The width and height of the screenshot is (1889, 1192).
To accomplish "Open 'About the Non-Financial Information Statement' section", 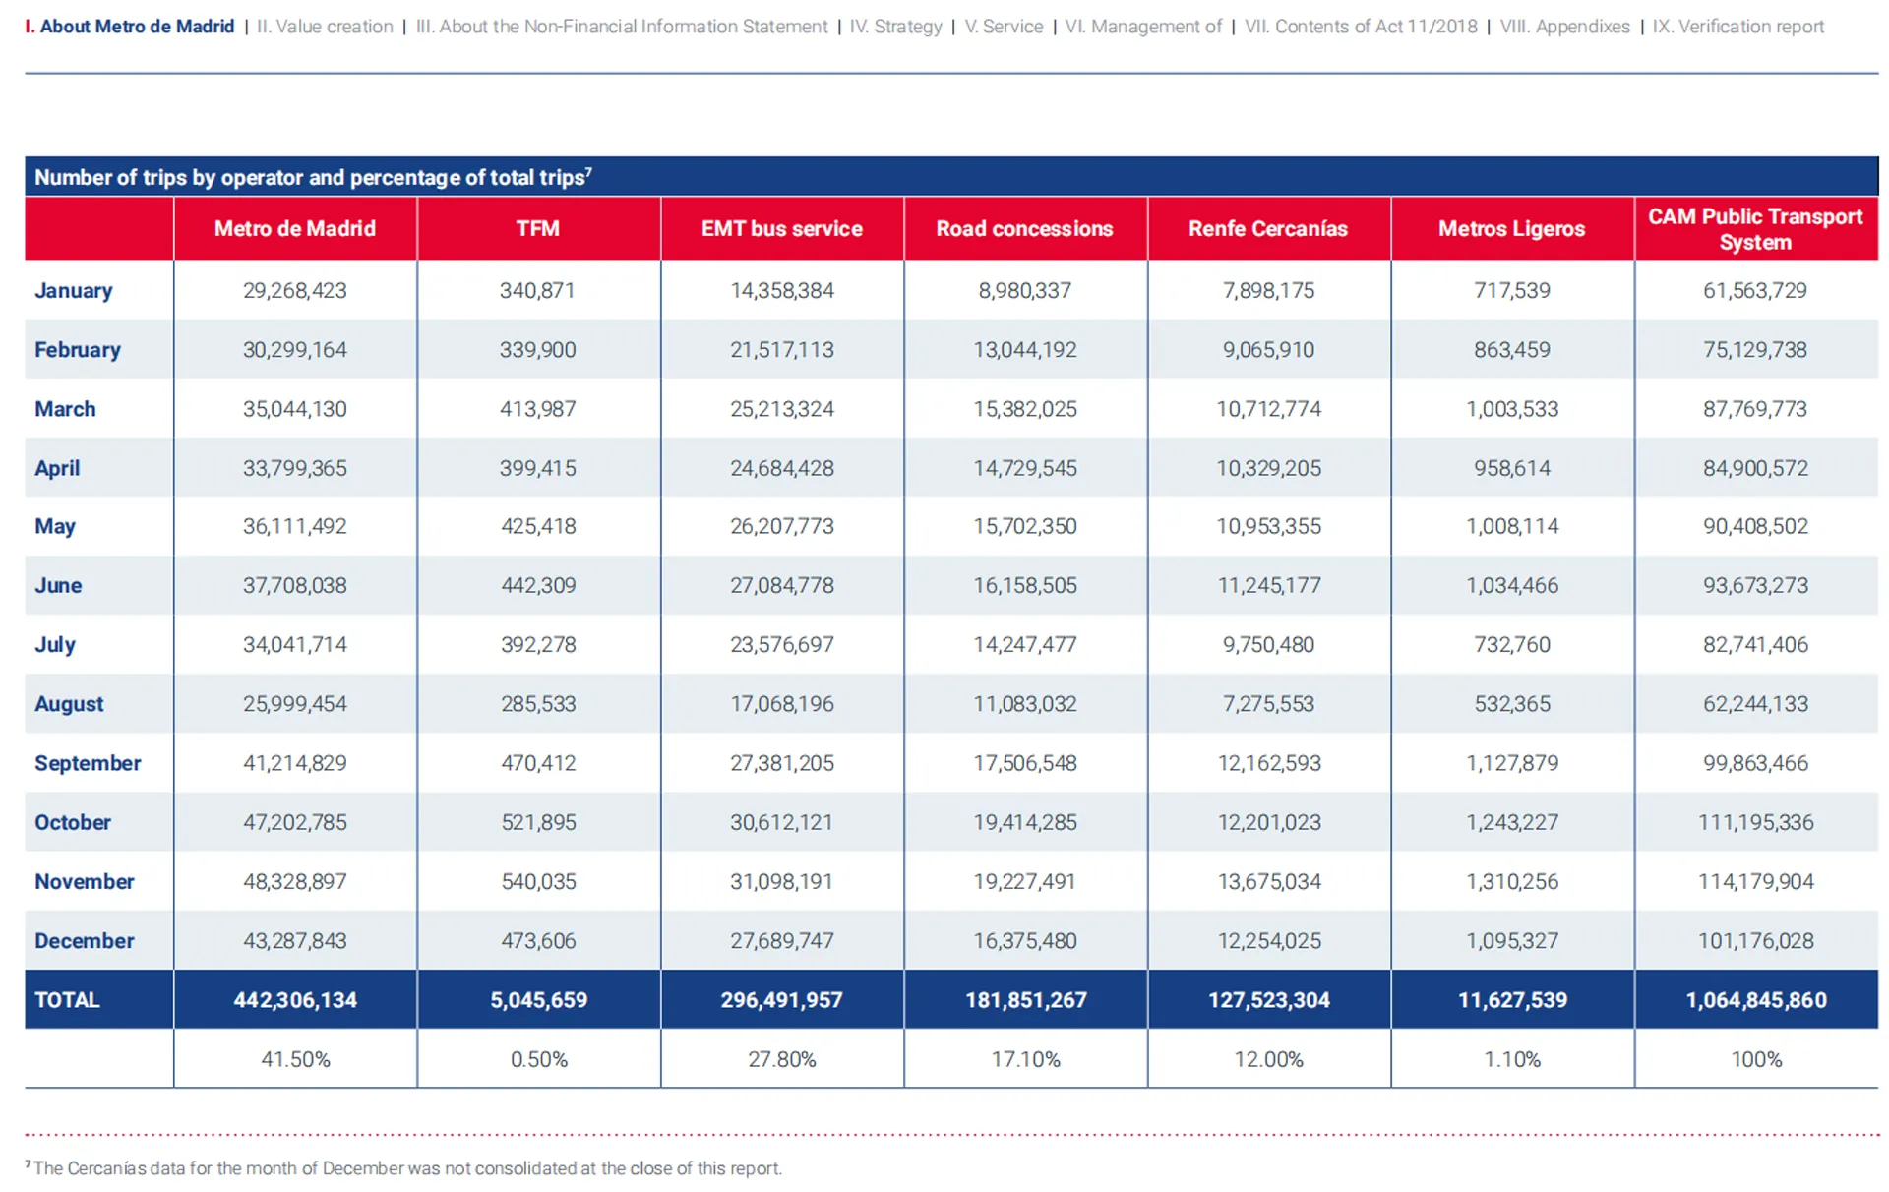I will click(621, 27).
